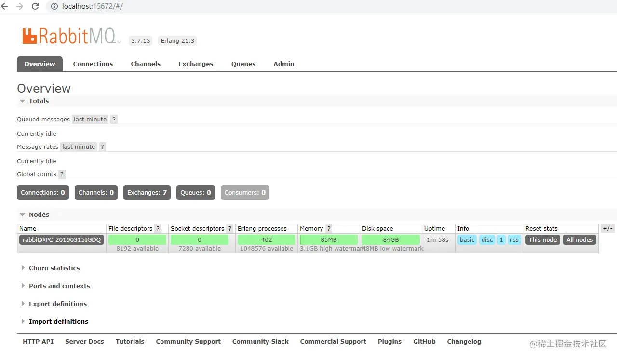Open the GitHub footer link
This screenshot has width=617, height=359.
click(424, 342)
